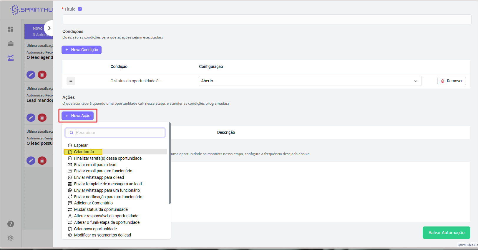Click the Remover button for the condition
Viewport: 478px width, 250px height.
452,81
